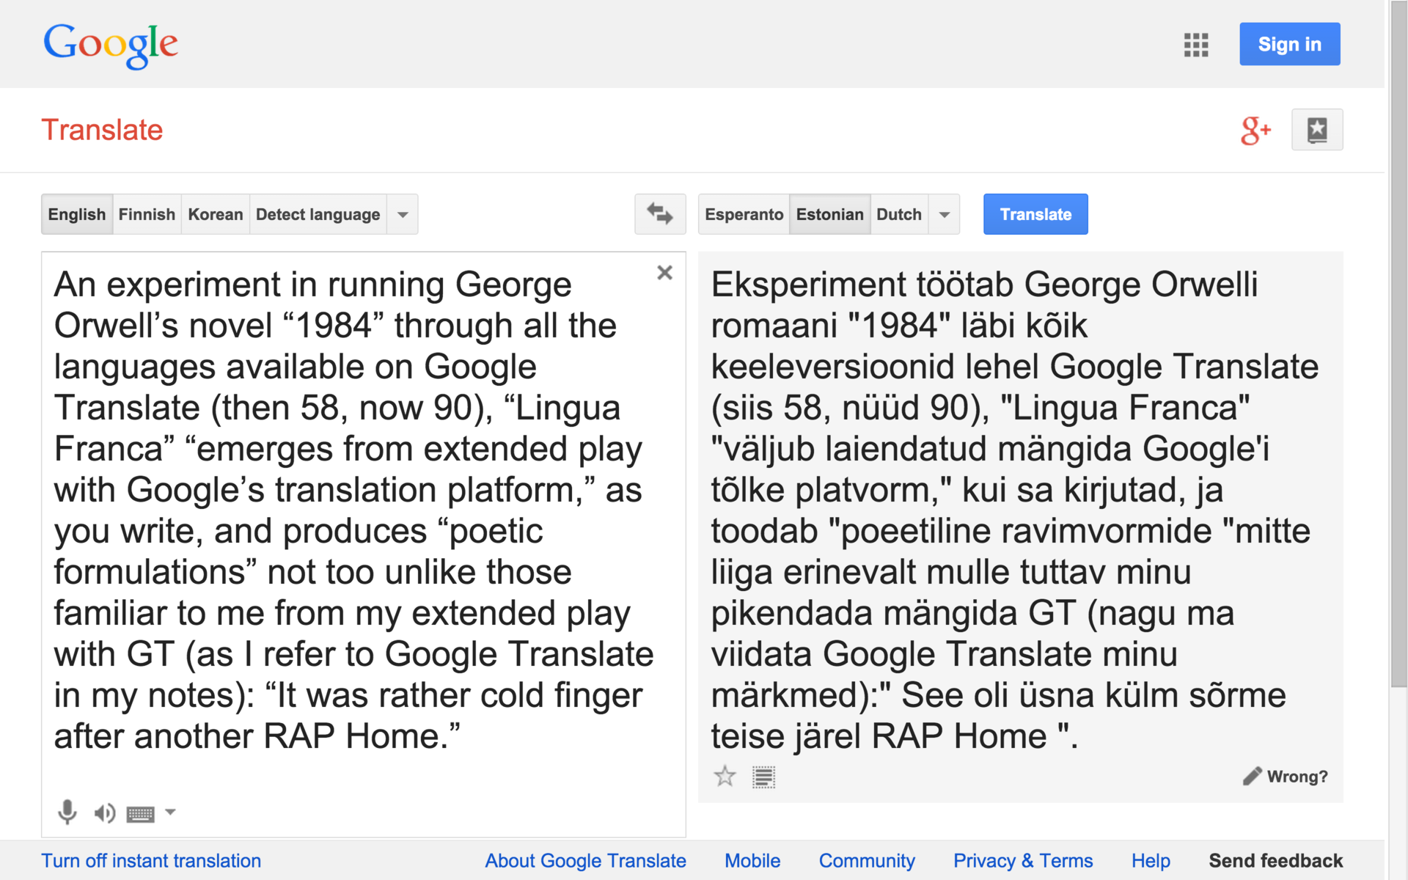Switch source language to Finnish
The height and width of the screenshot is (880, 1408).
147,214
